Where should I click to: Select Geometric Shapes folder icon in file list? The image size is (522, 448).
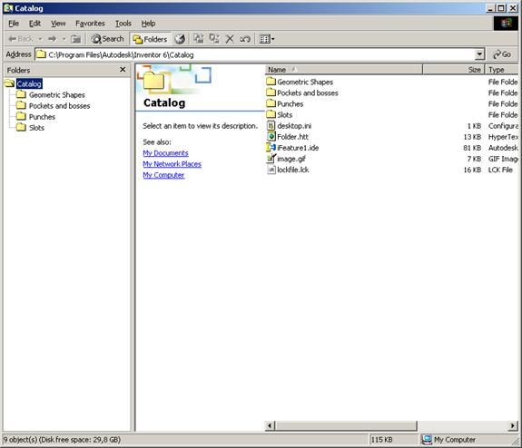click(x=271, y=82)
